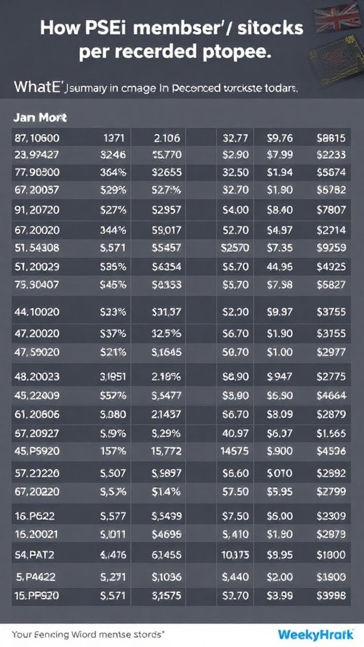The height and width of the screenshot is (647, 364).
Task: Click the $7807 value
Action: coord(331,209)
